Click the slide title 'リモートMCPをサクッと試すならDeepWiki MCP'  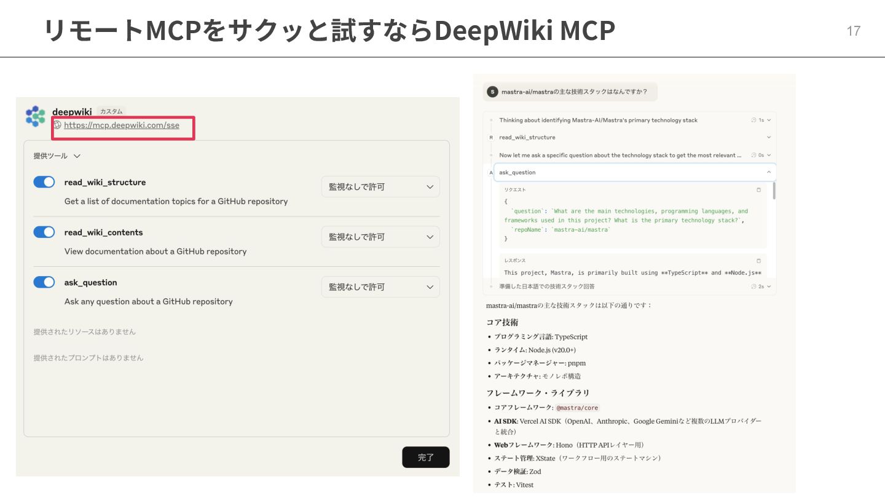tap(329, 31)
